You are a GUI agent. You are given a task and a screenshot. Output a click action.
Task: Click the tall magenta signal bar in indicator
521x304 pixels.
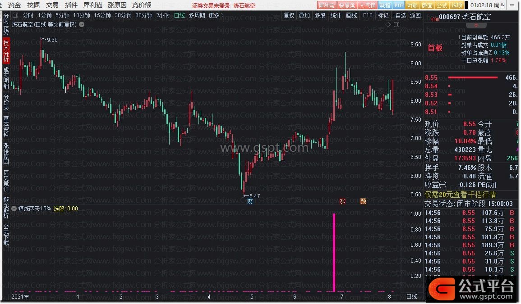(334, 253)
